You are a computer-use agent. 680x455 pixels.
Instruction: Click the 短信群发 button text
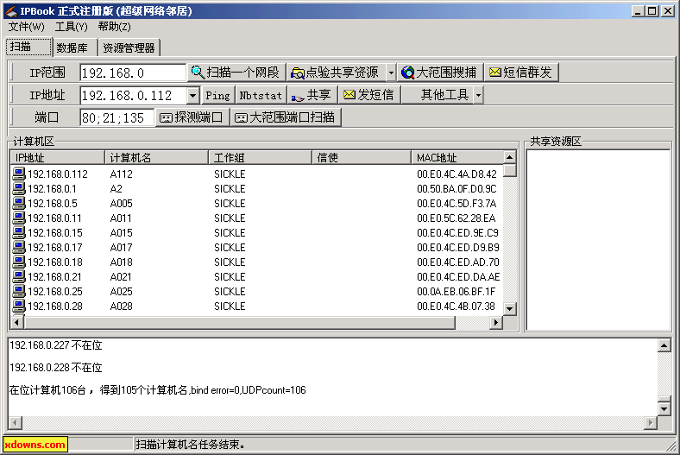click(527, 73)
